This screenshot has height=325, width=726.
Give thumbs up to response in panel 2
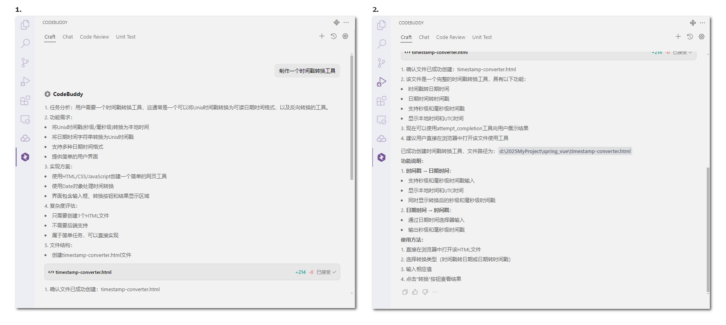(415, 292)
